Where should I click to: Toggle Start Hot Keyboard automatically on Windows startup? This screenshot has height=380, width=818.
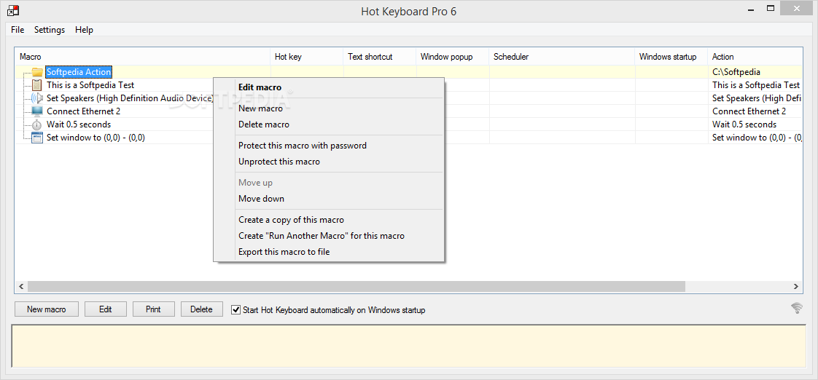(x=236, y=309)
